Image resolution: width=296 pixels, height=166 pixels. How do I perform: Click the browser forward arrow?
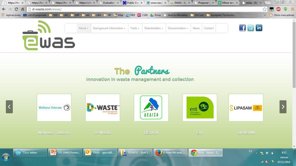coord(10,9)
